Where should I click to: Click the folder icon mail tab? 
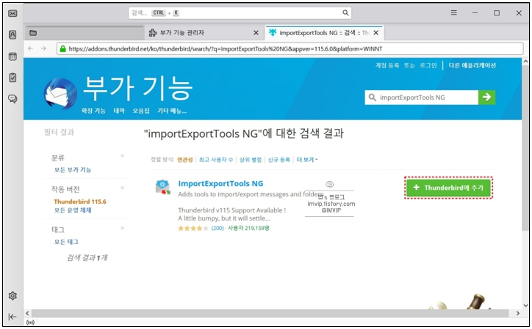(33, 33)
